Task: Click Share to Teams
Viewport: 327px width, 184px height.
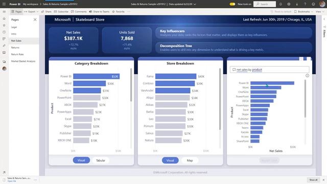Action: coord(99,12)
